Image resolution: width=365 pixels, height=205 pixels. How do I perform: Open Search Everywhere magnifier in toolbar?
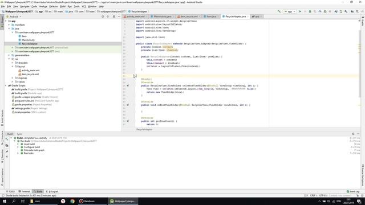(357, 11)
